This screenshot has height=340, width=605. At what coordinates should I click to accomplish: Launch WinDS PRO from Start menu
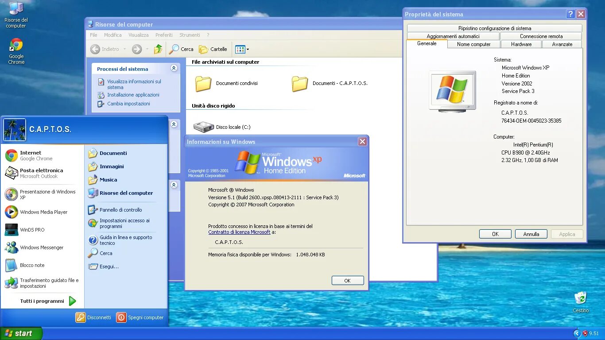(x=42, y=230)
